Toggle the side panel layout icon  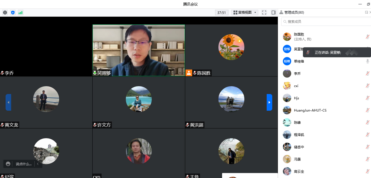[x=273, y=13]
